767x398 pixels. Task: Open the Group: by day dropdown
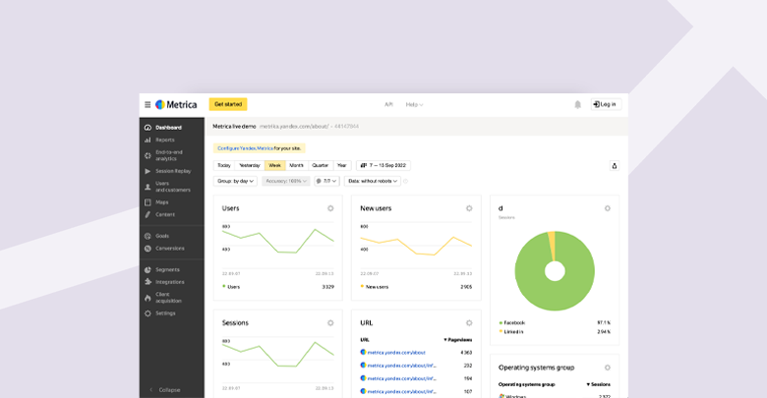coord(235,182)
